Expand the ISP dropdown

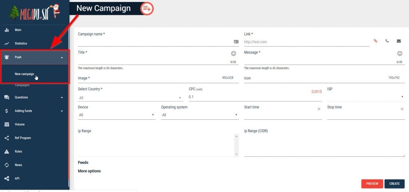tap(365, 97)
